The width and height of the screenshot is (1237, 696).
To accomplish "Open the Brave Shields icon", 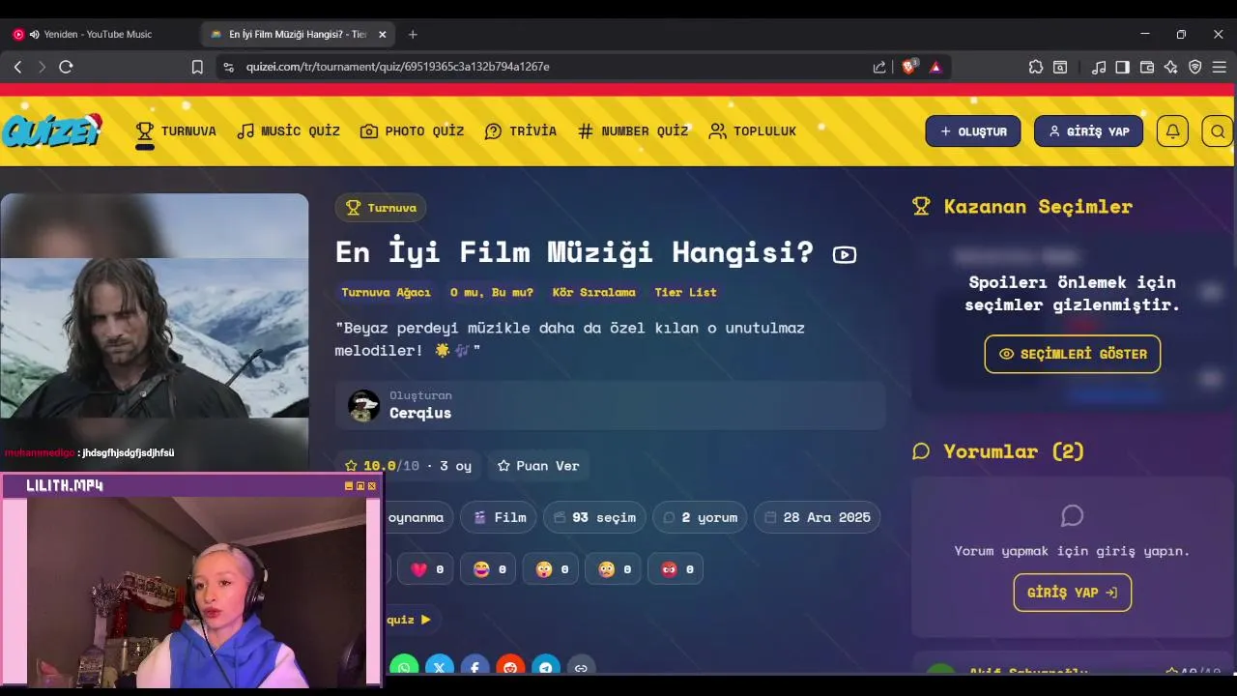I will (909, 67).
